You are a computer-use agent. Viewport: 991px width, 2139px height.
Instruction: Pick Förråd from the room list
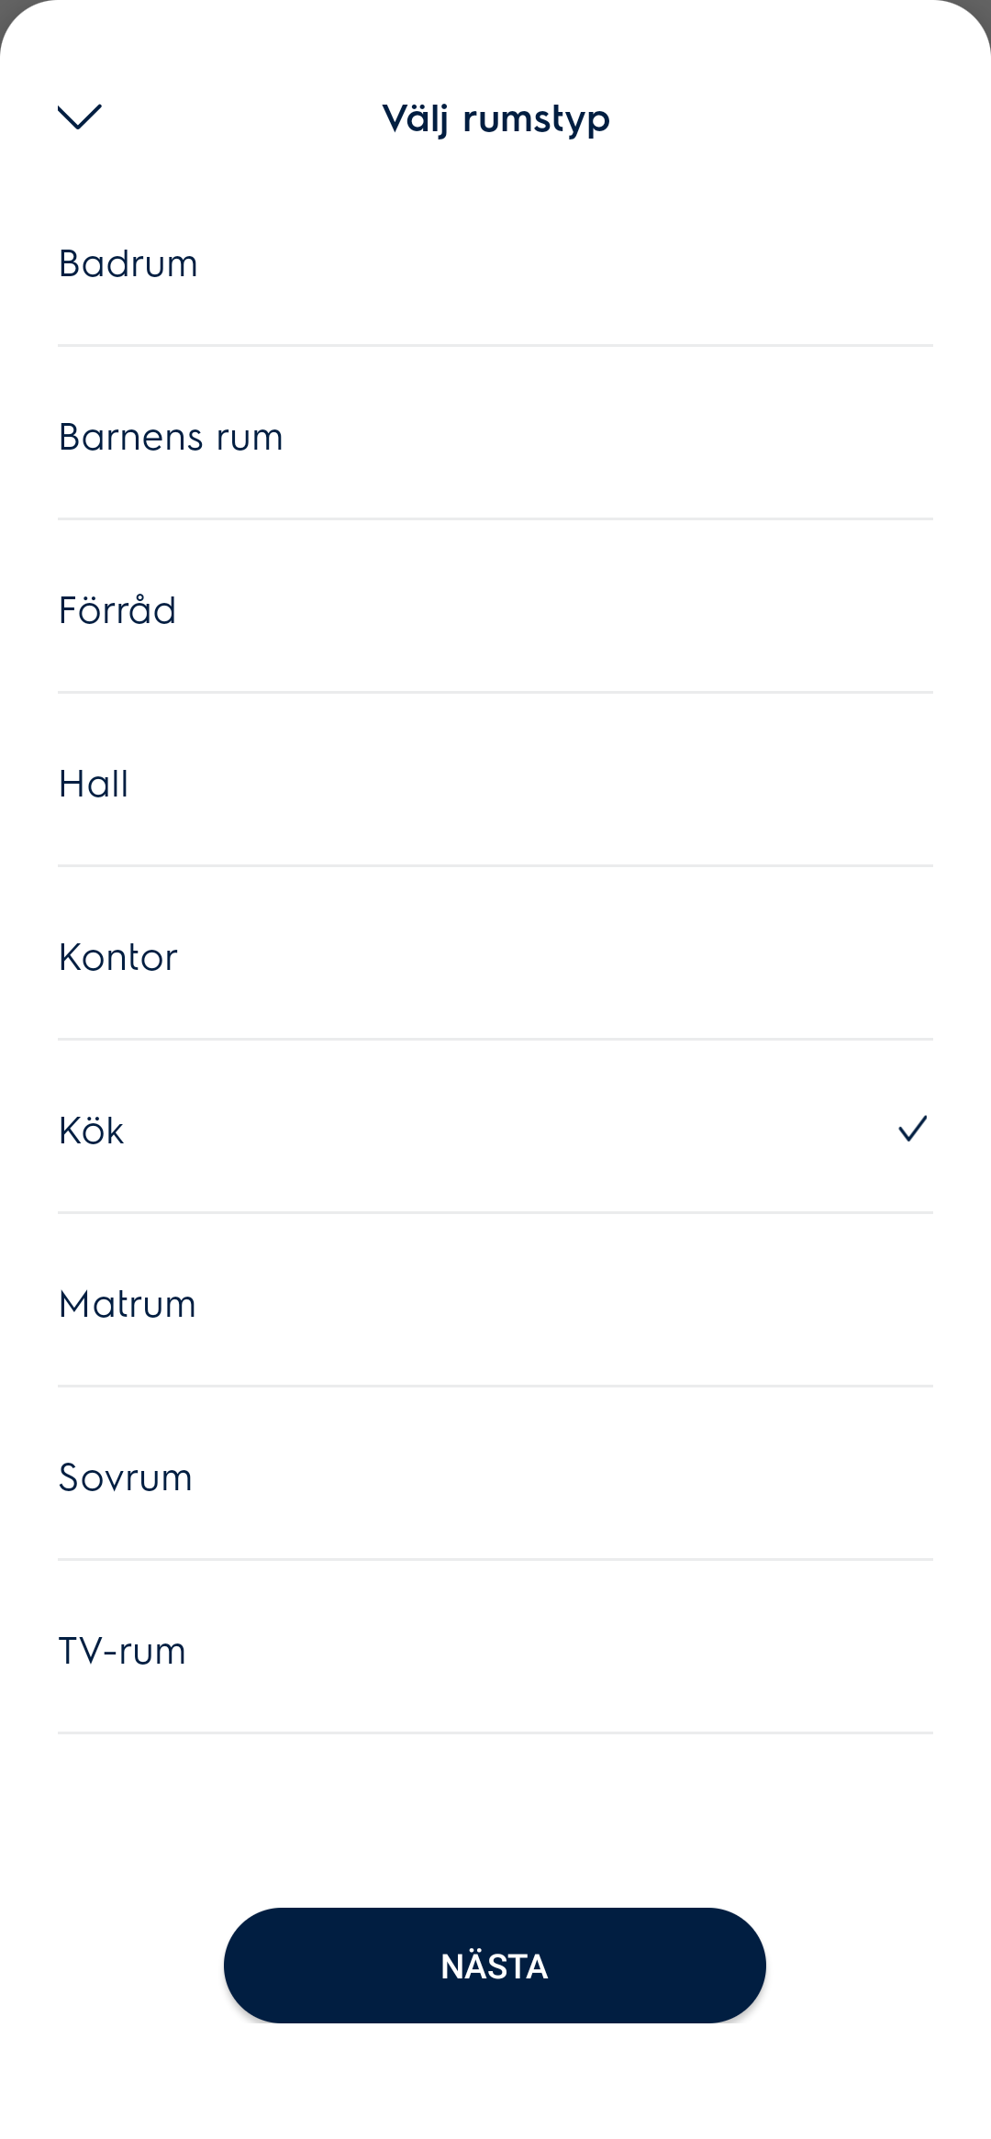(x=117, y=611)
